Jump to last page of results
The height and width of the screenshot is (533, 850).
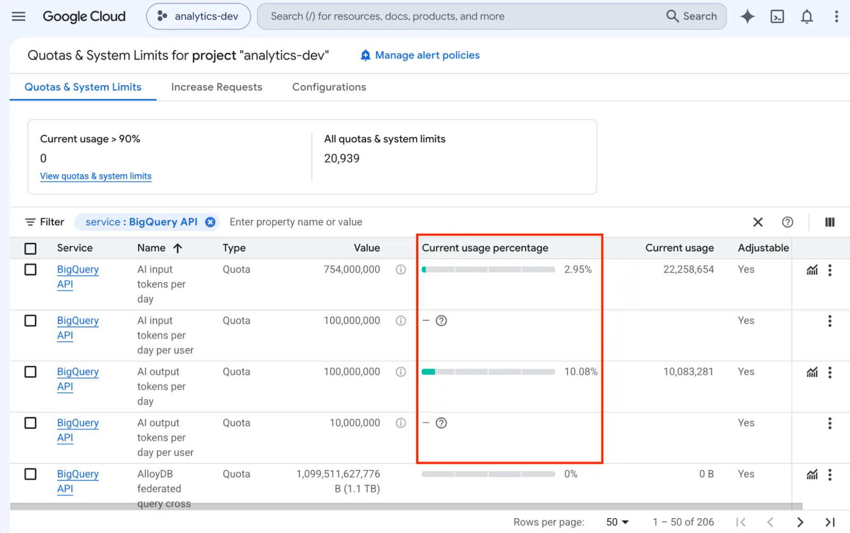pyautogui.click(x=830, y=522)
